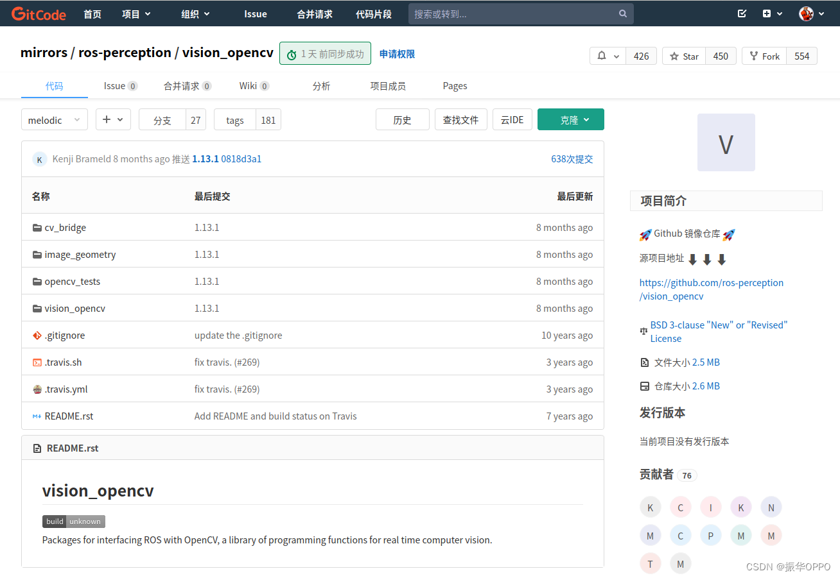The height and width of the screenshot is (578, 840).
Task: Click the license scale icon
Action: tap(644, 332)
